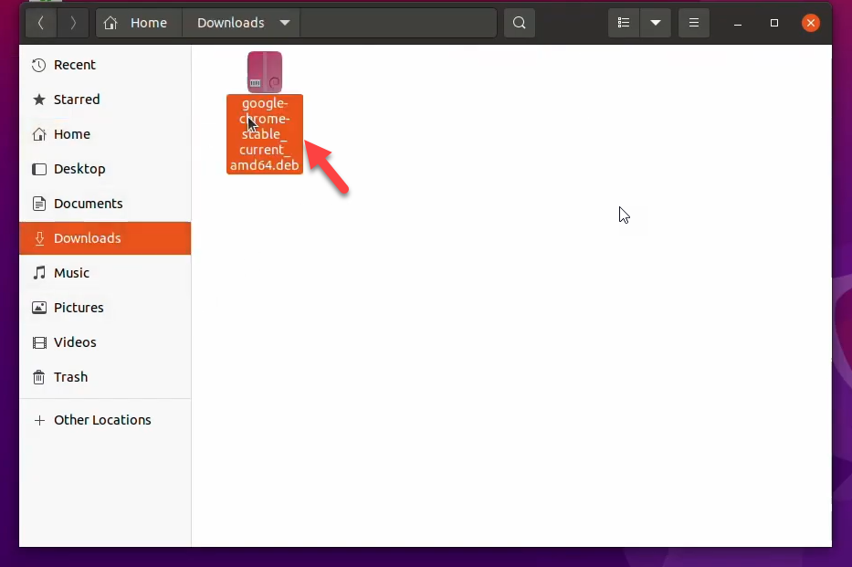Image resolution: width=852 pixels, height=567 pixels.
Task: Open the view options dropdown arrow
Action: tap(656, 23)
